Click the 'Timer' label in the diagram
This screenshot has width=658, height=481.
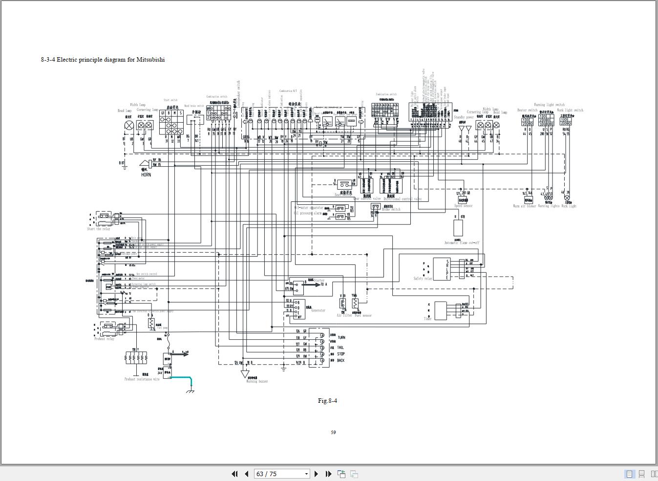tap(427, 319)
